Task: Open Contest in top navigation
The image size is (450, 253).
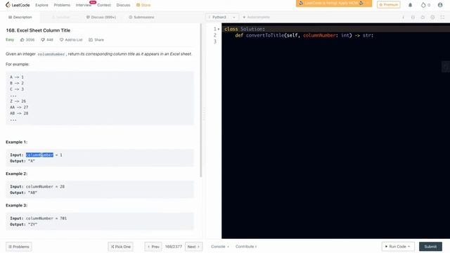Action: click(104, 5)
